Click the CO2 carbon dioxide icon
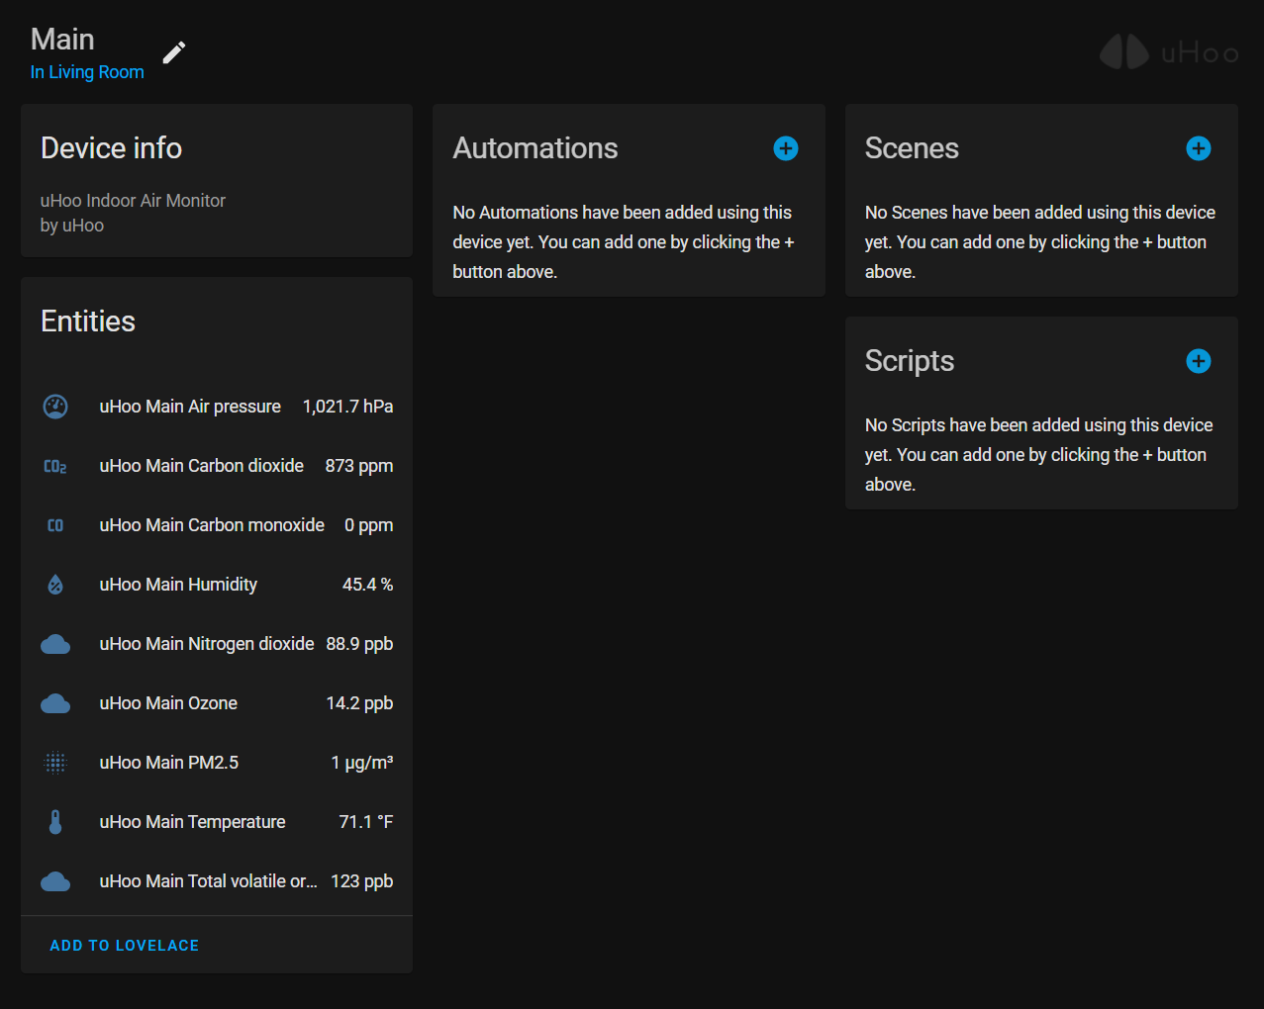This screenshot has width=1264, height=1009. click(55, 466)
